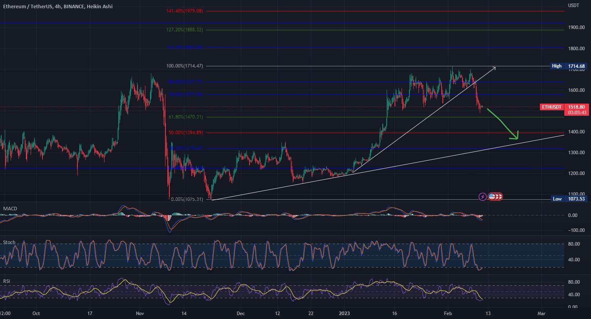Image resolution: width=591 pixels, height=319 pixels.
Task: Select the 61.80%(1470.31) Fibonacci label
Action: [x=186, y=117]
